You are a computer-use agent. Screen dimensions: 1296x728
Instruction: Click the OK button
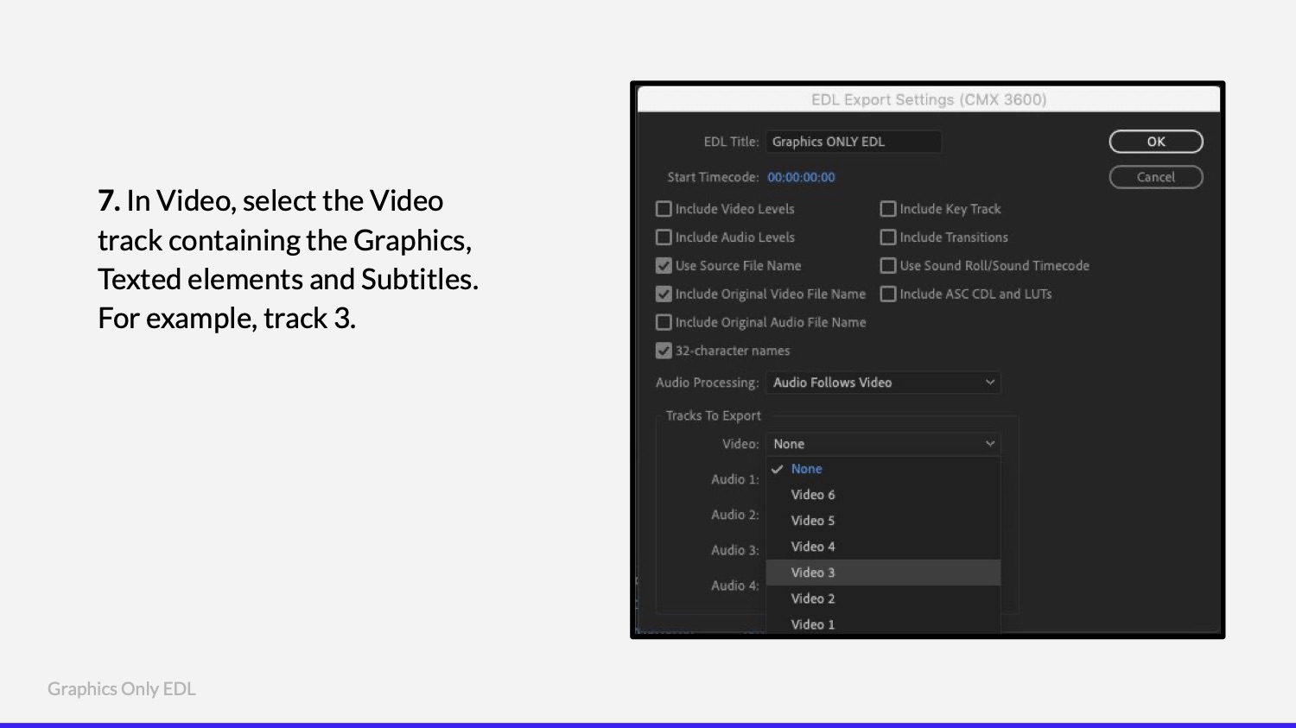click(1156, 142)
